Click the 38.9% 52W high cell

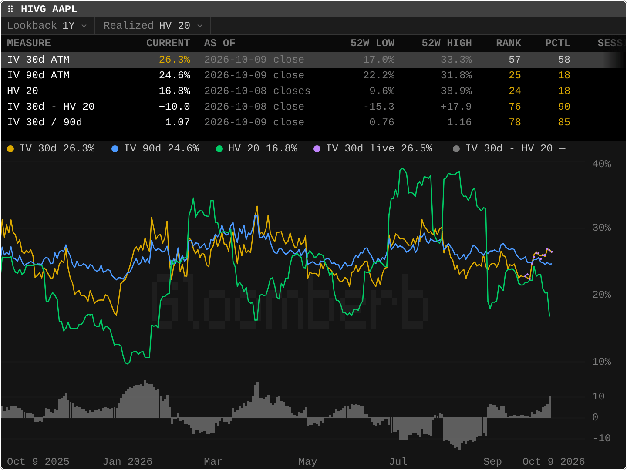[x=456, y=91]
